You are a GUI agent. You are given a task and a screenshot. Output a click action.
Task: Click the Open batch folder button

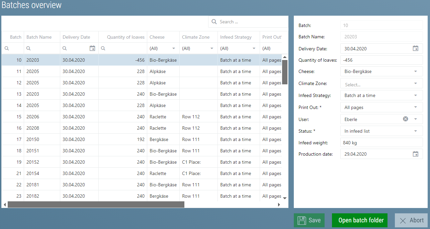tap(359, 220)
